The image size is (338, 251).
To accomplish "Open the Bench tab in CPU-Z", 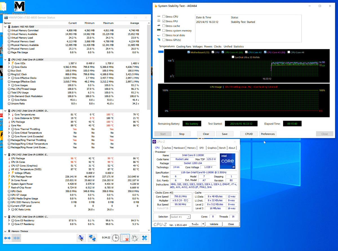I will click(x=223, y=148).
